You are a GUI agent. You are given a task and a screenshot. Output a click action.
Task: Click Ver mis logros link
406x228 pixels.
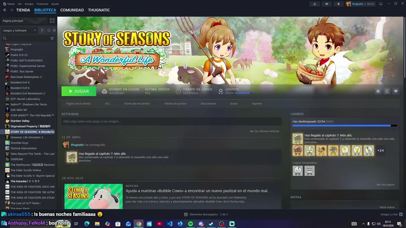click(x=385, y=185)
